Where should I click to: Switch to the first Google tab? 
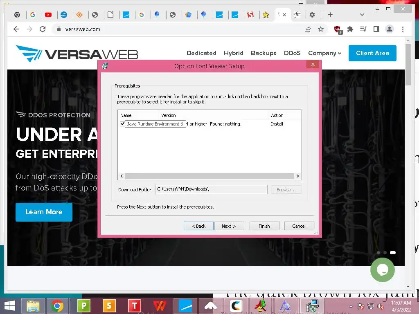[x=33, y=15]
